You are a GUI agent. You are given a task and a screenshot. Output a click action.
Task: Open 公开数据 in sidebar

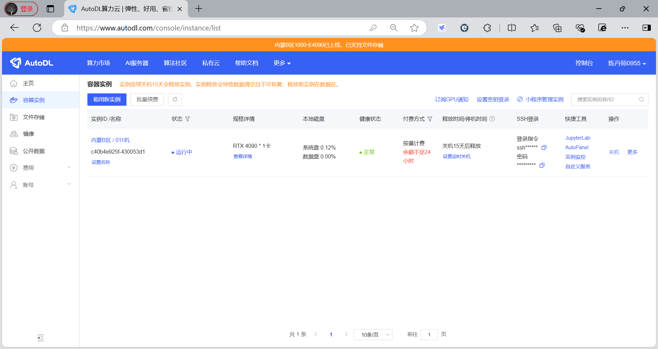[x=40, y=151]
